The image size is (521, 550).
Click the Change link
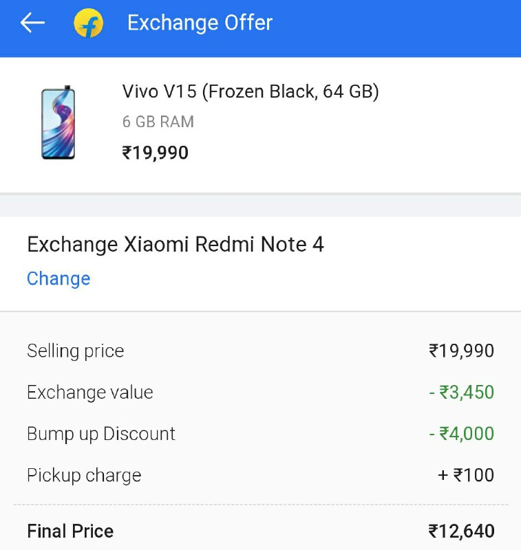click(59, 278)
